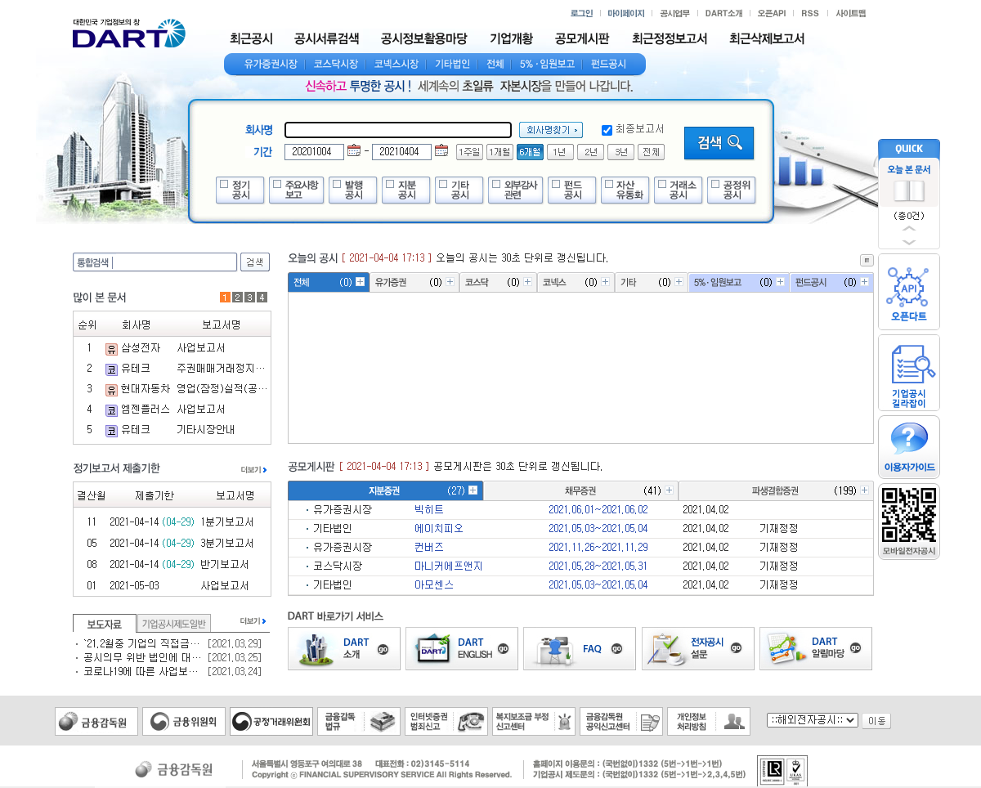Click the Open DART API icon
This screenshot has height=788, width=981.
908,291
